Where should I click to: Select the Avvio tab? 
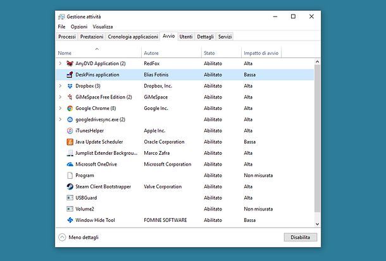pos(168,36)
